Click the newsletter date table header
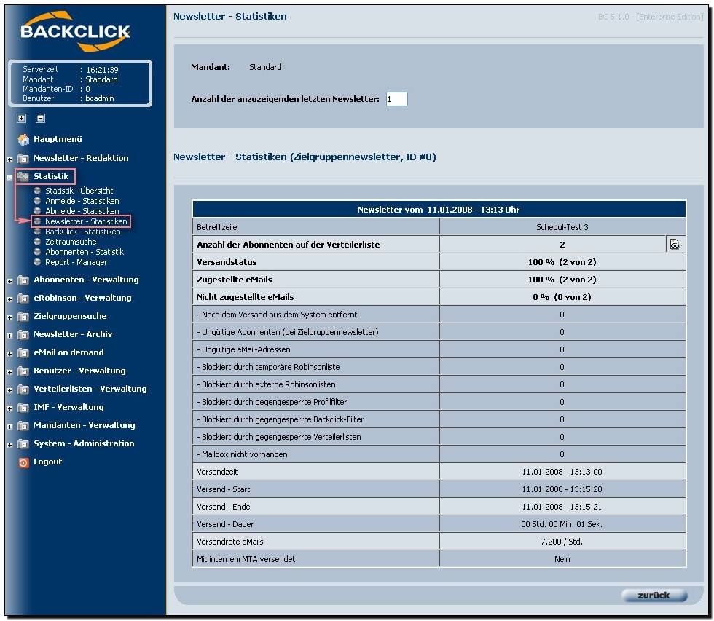Screen dimensions: 714x621 pyautogui.click(x=439, y=210)
